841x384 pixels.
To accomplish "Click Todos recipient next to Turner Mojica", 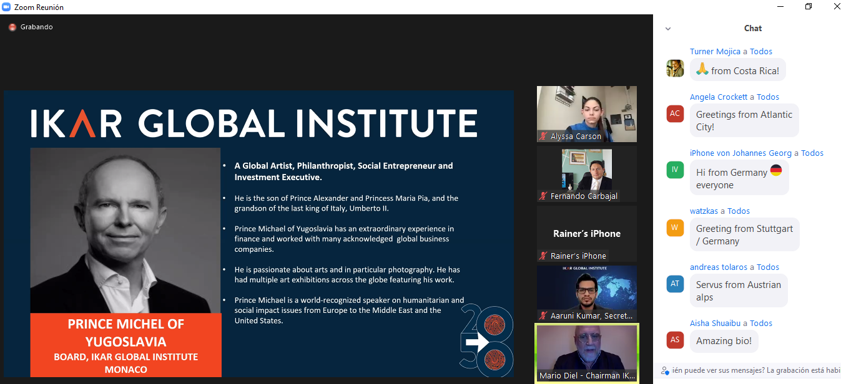I will pos(761,52).
